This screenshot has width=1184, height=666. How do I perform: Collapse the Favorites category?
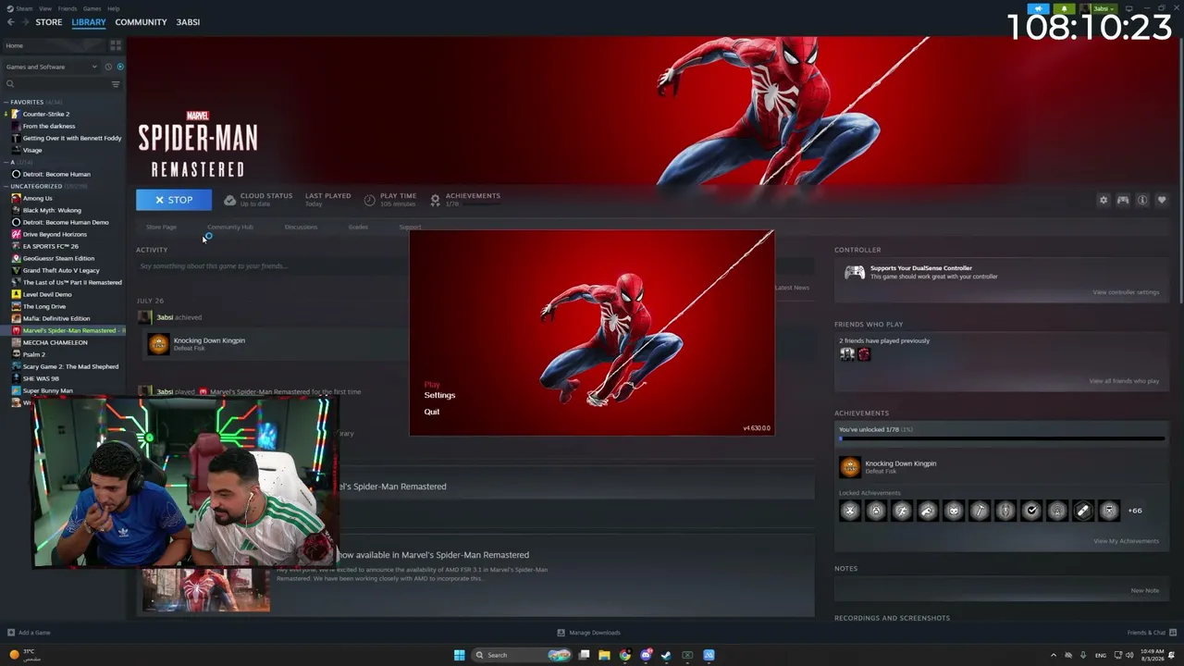tap(6, 102)
